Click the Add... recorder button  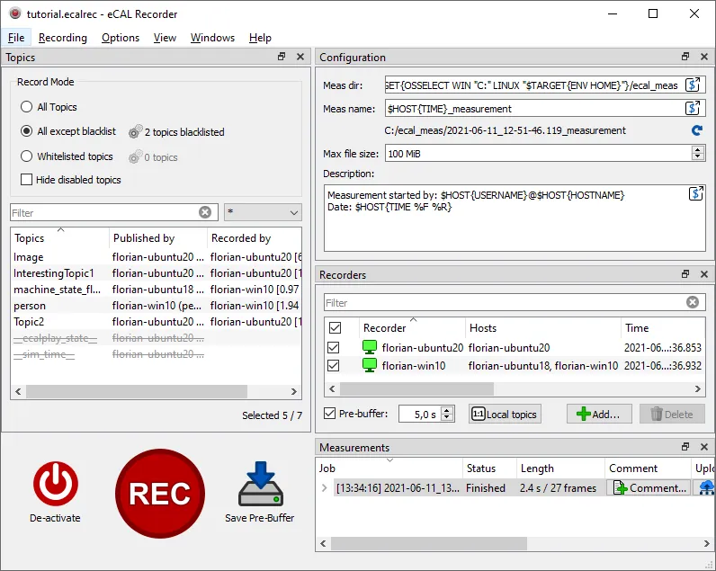coord(598,415)
